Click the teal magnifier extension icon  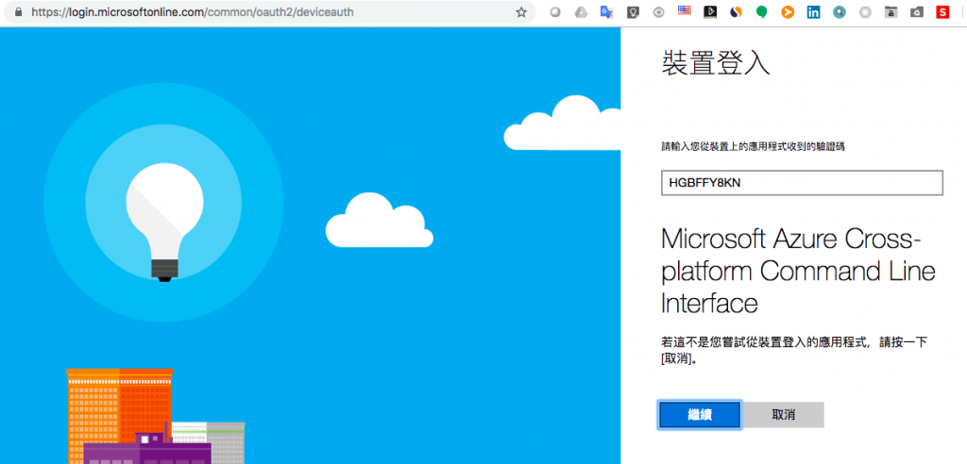(839, 11)
